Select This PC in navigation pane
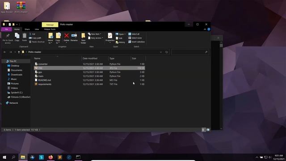Screen dimensions: 286x161 [x=13, y=61]
